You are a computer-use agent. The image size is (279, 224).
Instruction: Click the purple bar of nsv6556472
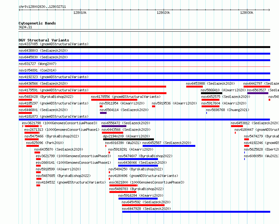(114, 126)
